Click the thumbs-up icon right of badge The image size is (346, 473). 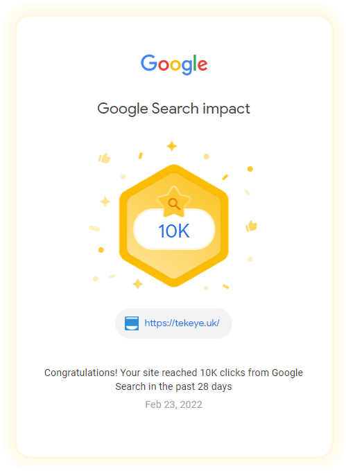[251, 226]
